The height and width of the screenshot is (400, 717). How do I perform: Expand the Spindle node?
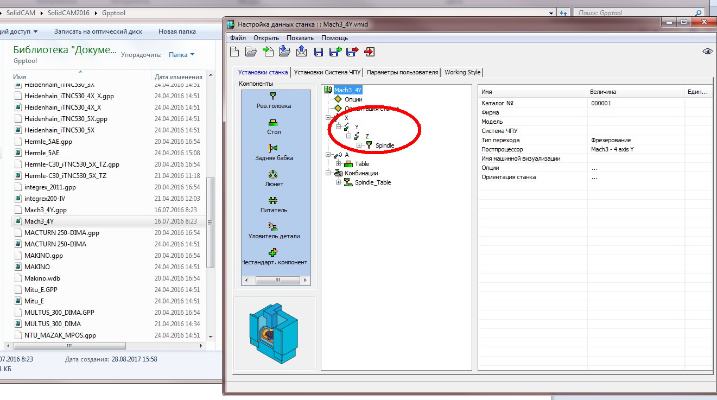tap(359, 145)
